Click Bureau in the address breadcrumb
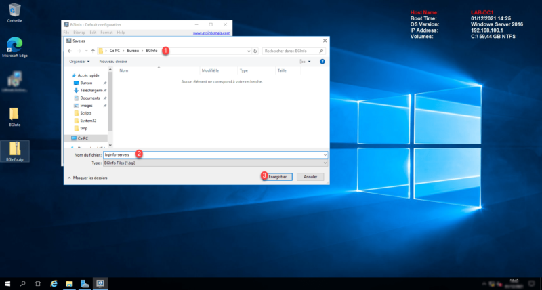 (x=133, y=51)
